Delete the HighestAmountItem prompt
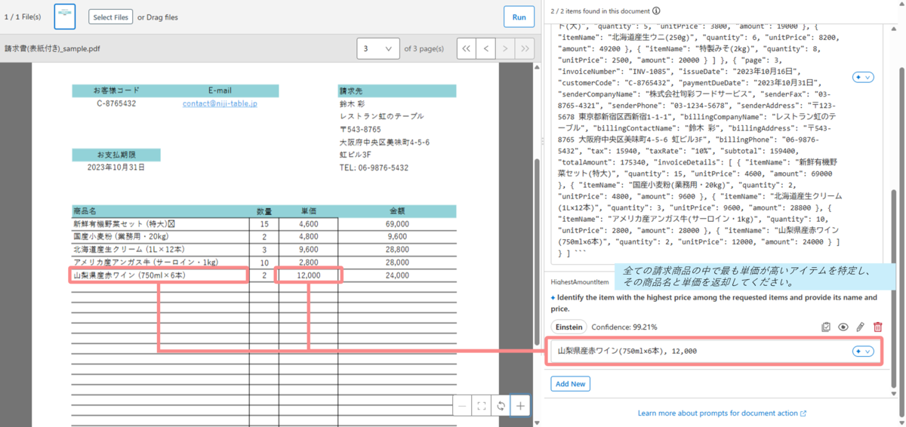Viewport: 906px width, 427px height. coord(877,327)
